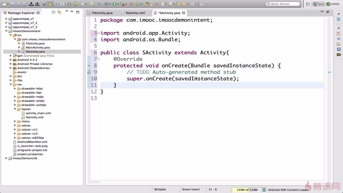The image size is (343, 193).
Task: Select the *SActivity.java editor tab
Action: tap(169, 13)
